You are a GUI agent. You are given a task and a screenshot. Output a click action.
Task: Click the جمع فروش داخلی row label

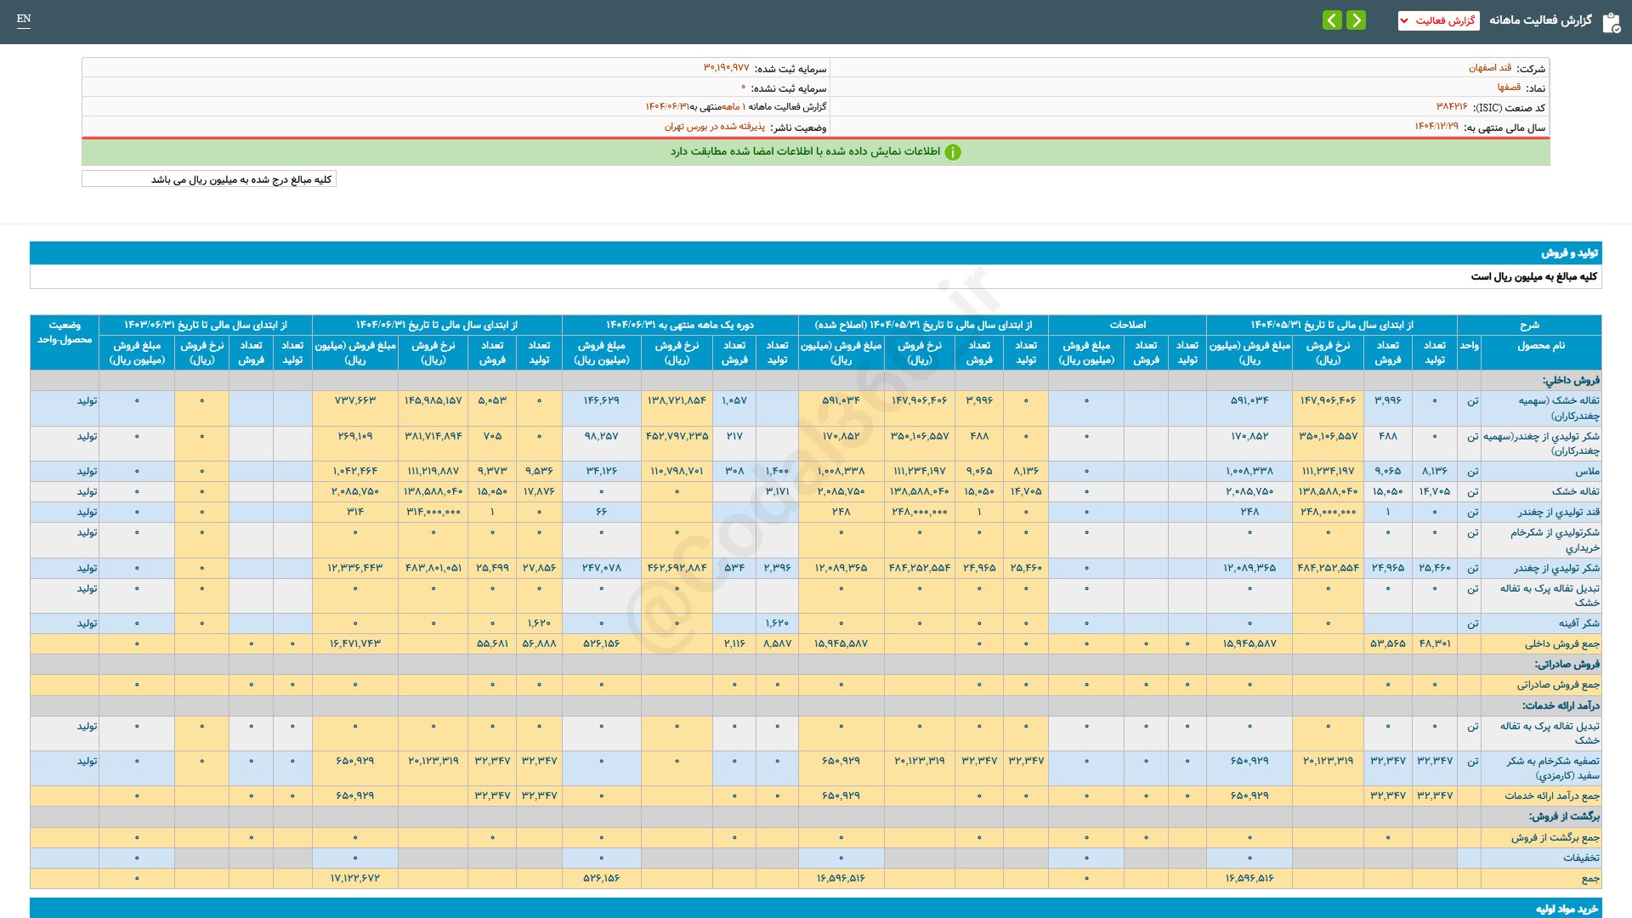click(x=1561, y=643)
